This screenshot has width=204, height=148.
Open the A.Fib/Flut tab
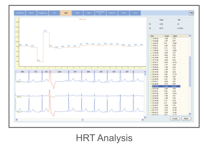coord(19,13)
